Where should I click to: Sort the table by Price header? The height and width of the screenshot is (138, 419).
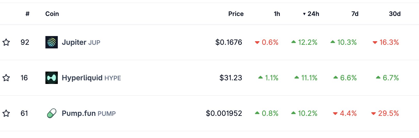(236, 14)
